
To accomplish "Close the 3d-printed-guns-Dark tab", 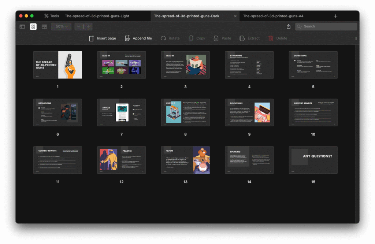I will click(x=235, y=16).
